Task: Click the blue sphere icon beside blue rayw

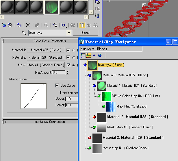Action: click(85, 65)
